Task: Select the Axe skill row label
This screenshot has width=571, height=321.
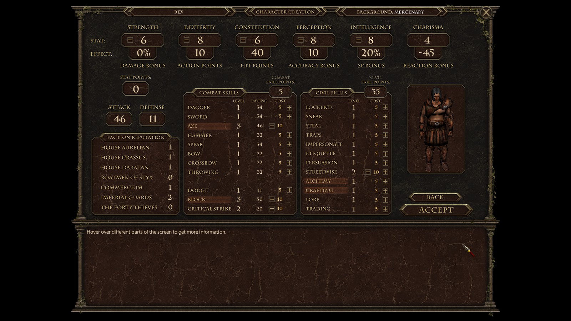Action: click(192, 126)
